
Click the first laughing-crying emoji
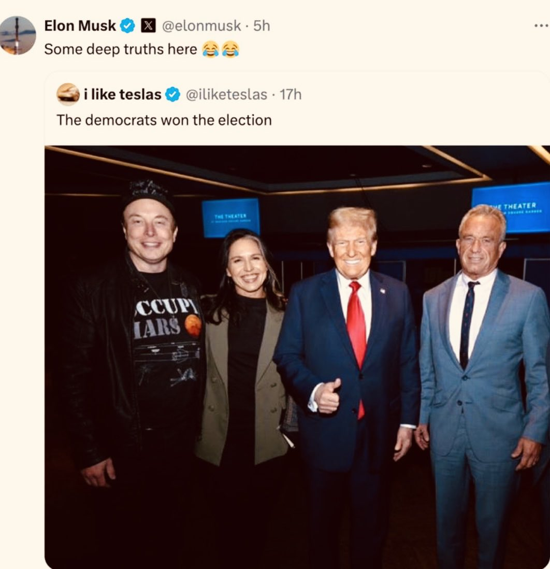pos(210,50)
